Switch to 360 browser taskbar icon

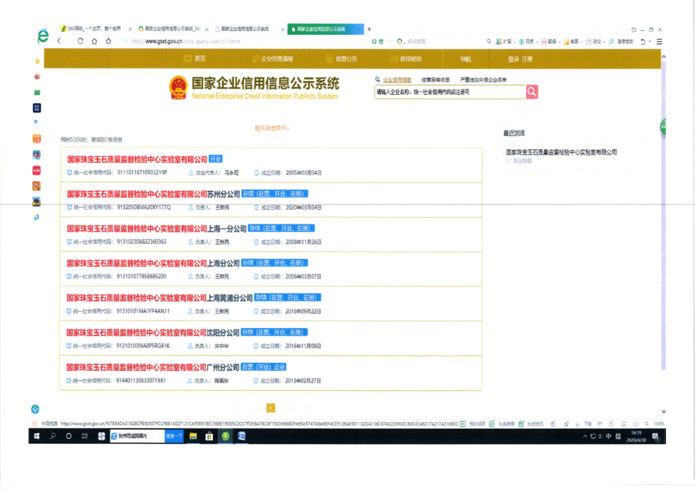point(225,437)
